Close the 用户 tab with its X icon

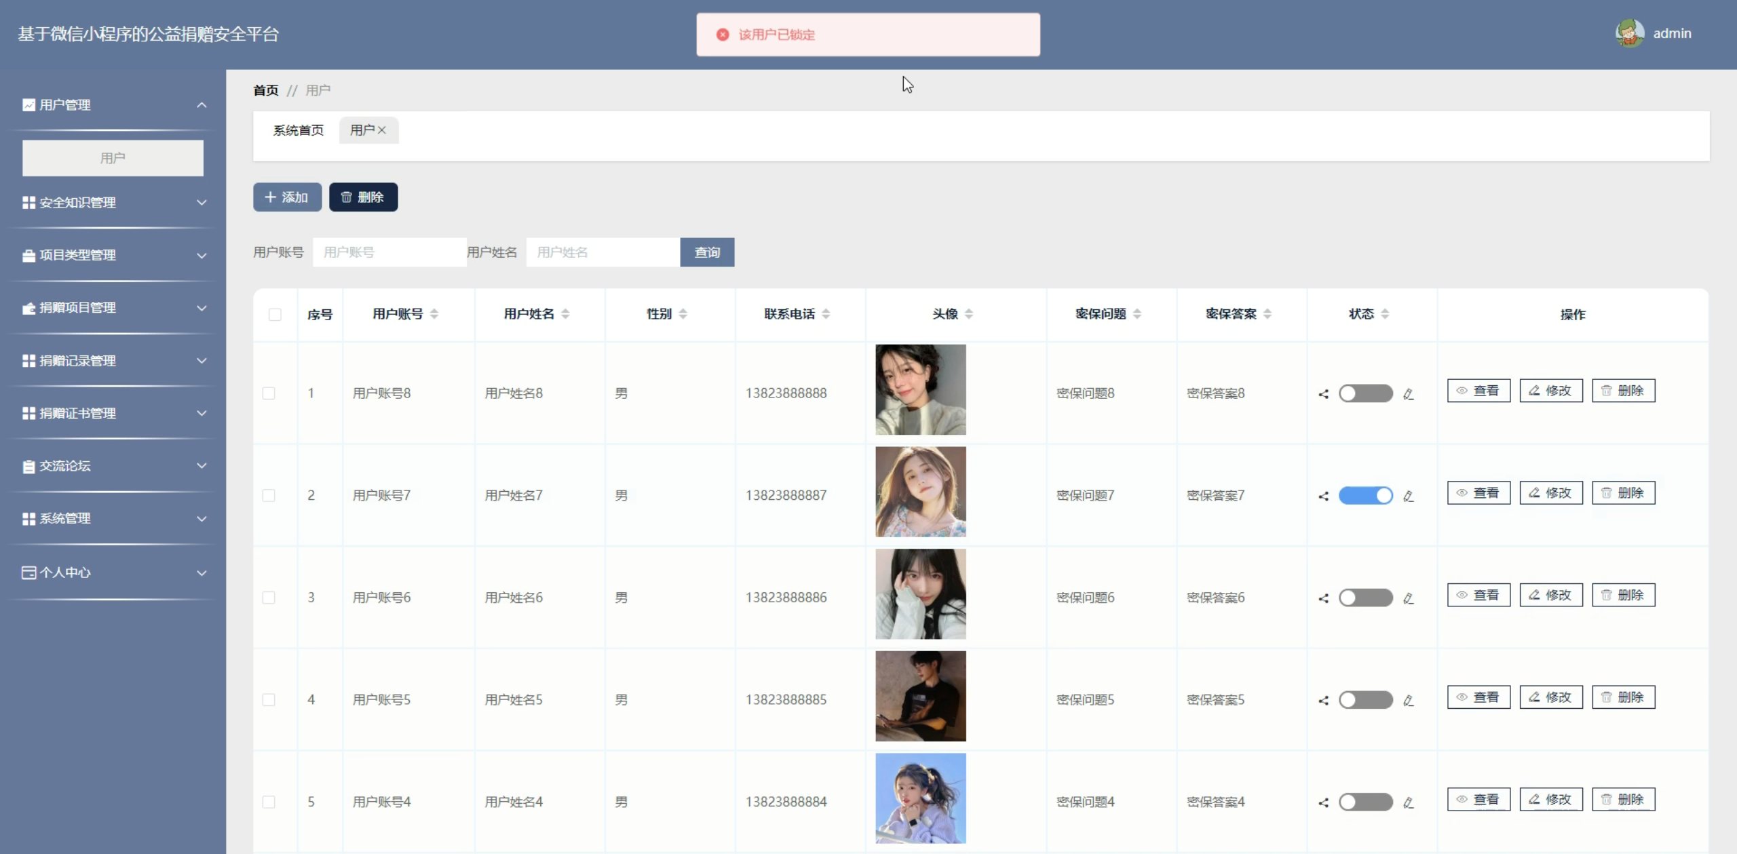(382, 130)
